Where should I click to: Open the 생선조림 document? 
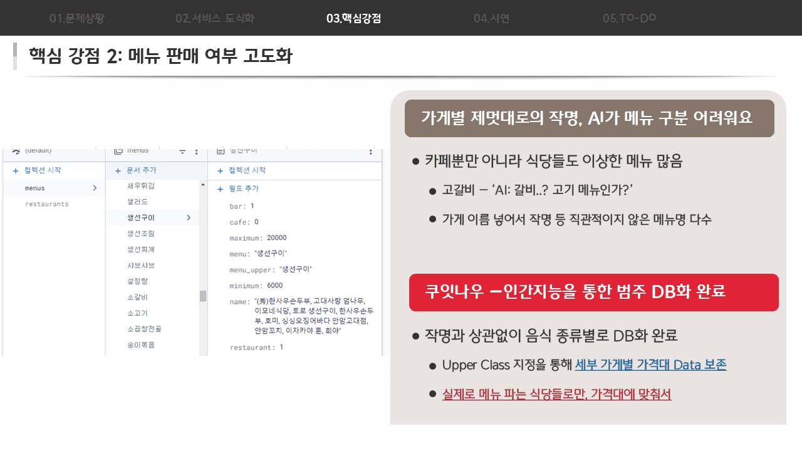(x=141, y=233)
